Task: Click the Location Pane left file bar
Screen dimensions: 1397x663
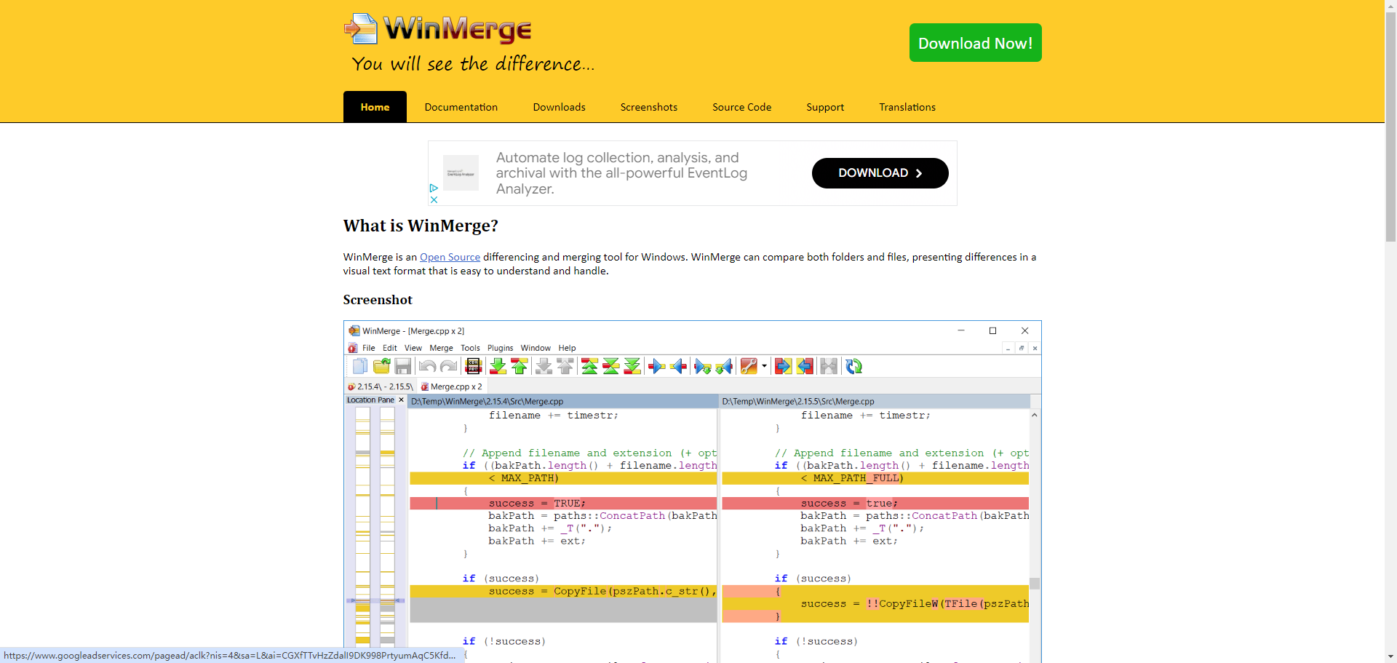Action: click(362, 527)
